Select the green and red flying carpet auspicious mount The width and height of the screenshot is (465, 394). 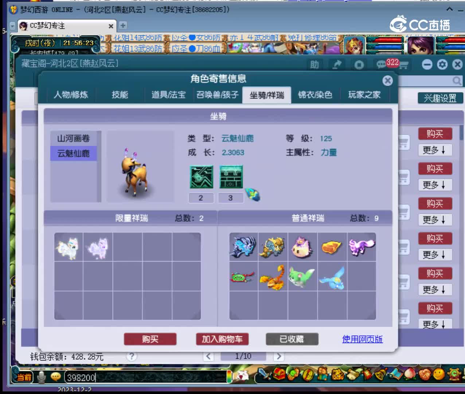[x=243, y=277]
